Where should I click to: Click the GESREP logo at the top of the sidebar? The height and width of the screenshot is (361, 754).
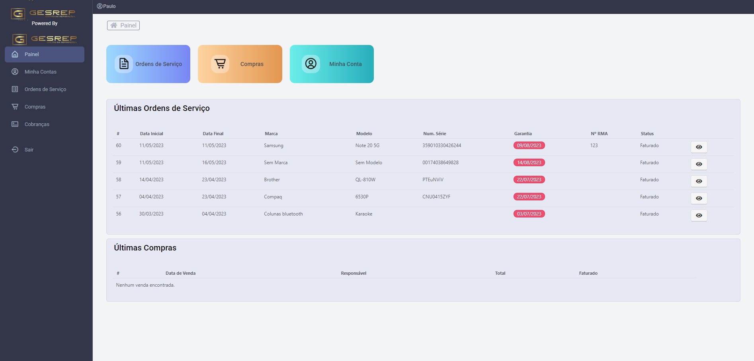(43, 14)
